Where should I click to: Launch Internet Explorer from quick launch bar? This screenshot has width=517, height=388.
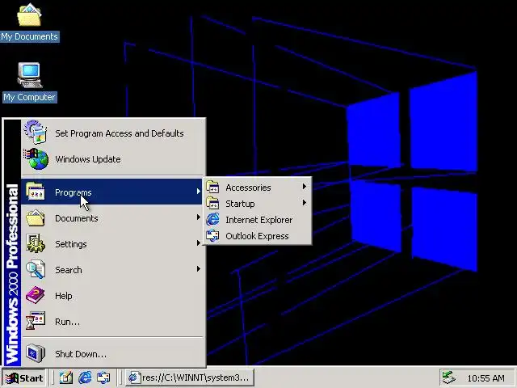(x=85, y=377)
